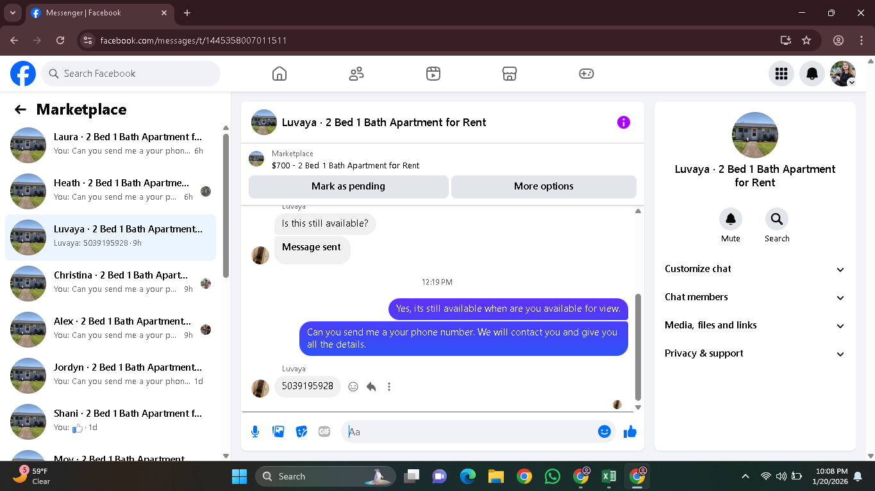Show hidden system tray icons
Viewport: 875px width, 491px height.
pos(745,476)
